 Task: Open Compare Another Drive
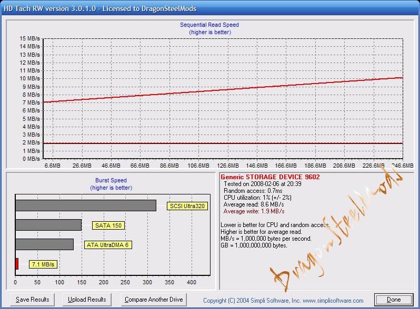(x=154, y=300)
